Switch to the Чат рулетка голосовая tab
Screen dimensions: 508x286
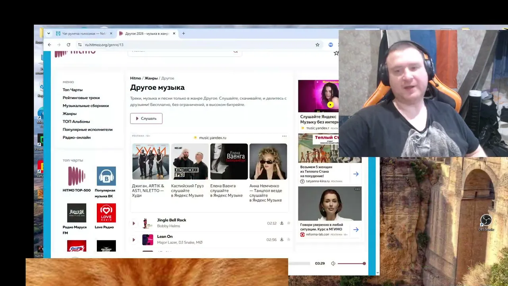coord(84,33)
